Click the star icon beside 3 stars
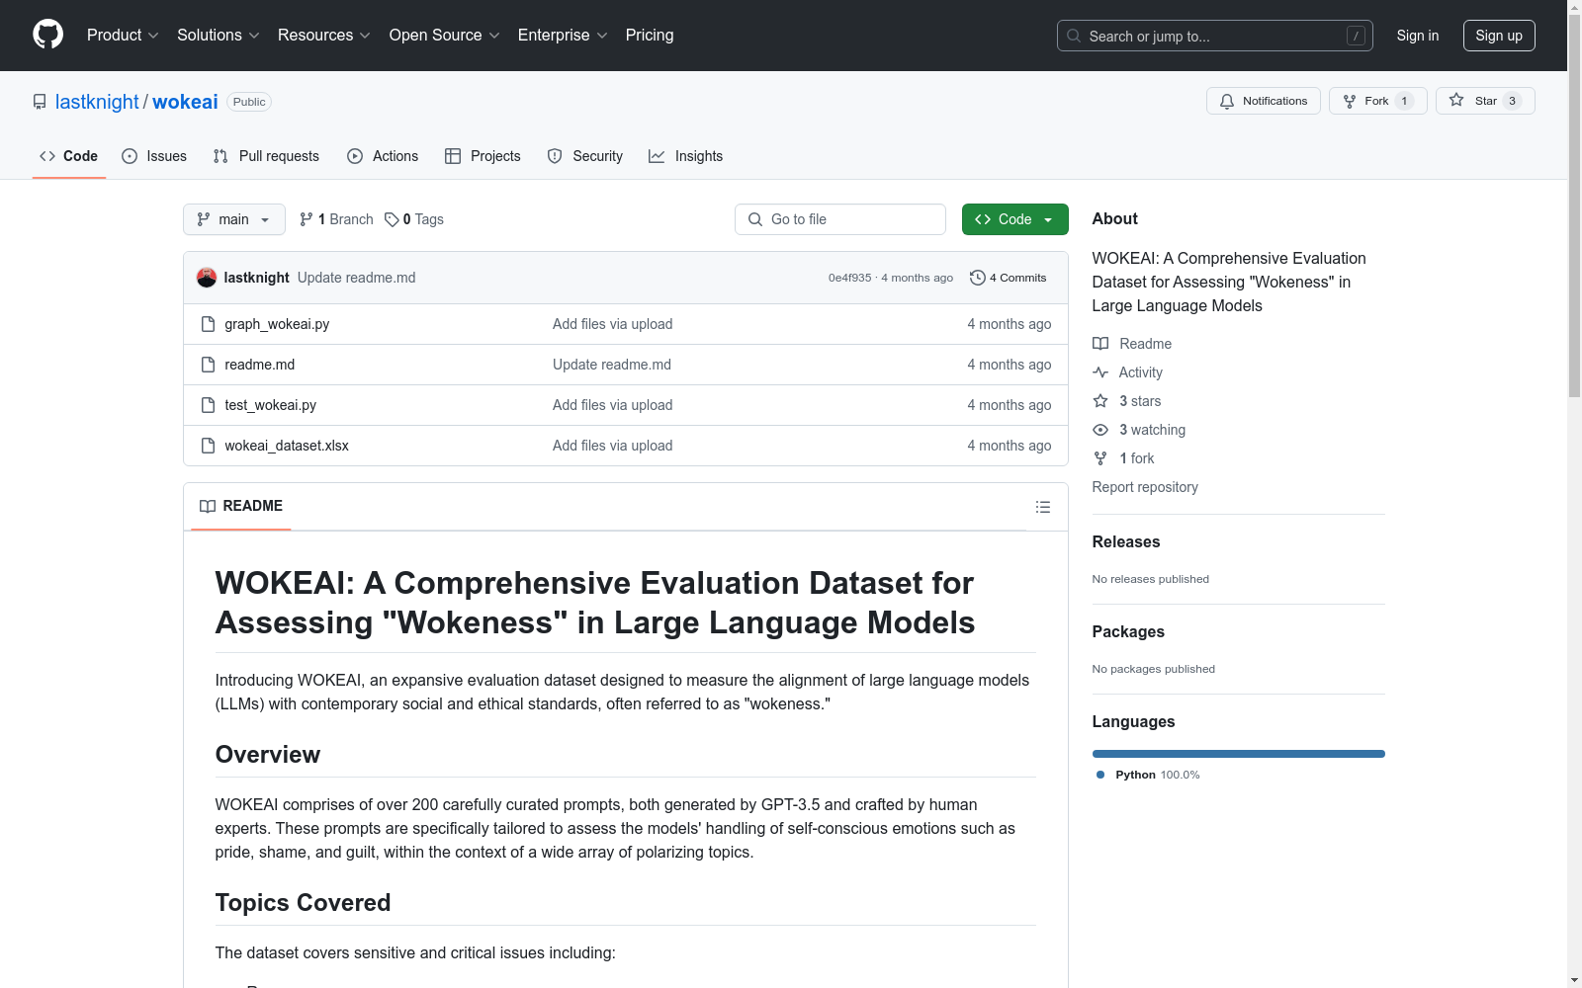 pos(1100,401)
